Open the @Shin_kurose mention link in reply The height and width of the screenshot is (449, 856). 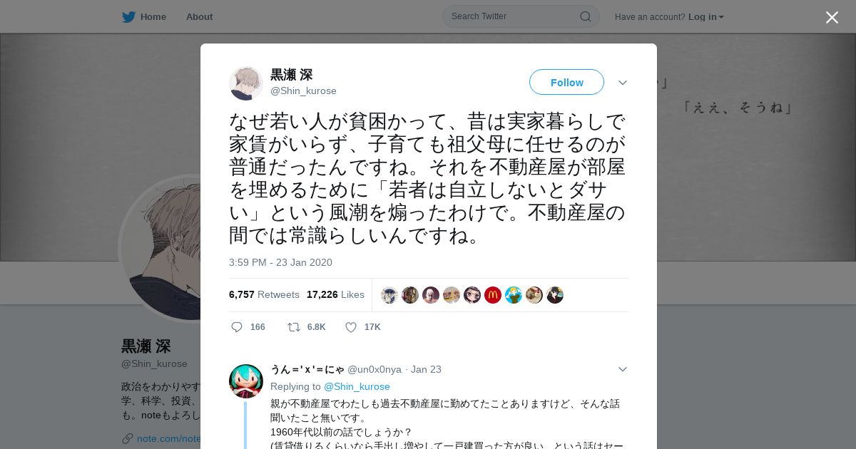click(x=357, y=386)
